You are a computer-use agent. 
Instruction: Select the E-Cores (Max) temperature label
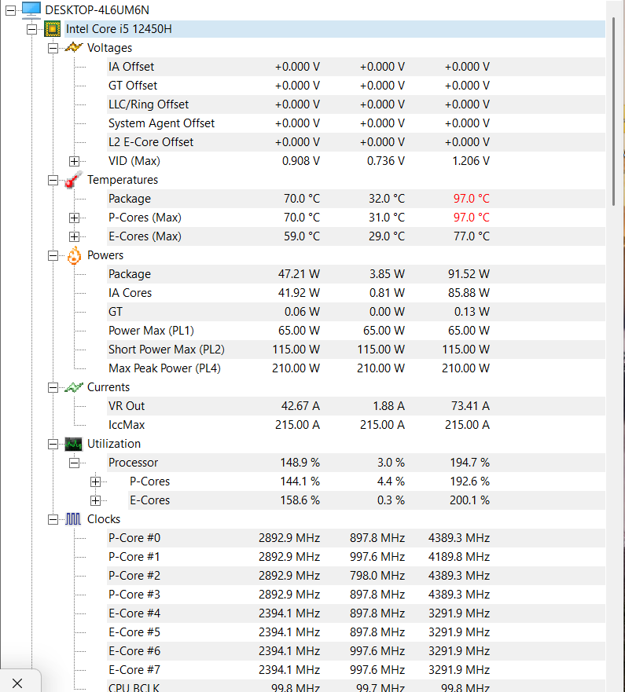145,236
